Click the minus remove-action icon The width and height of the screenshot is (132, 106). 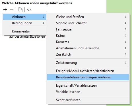[12, 10]
